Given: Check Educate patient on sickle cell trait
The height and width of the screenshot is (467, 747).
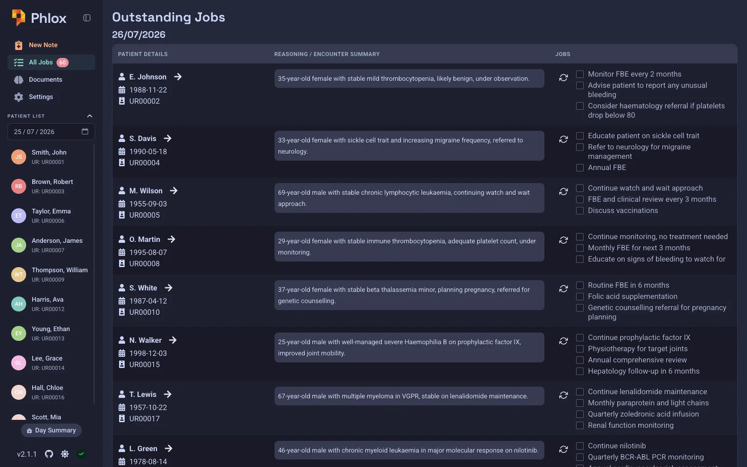Looking at the screenshot, I should [580, 136].
